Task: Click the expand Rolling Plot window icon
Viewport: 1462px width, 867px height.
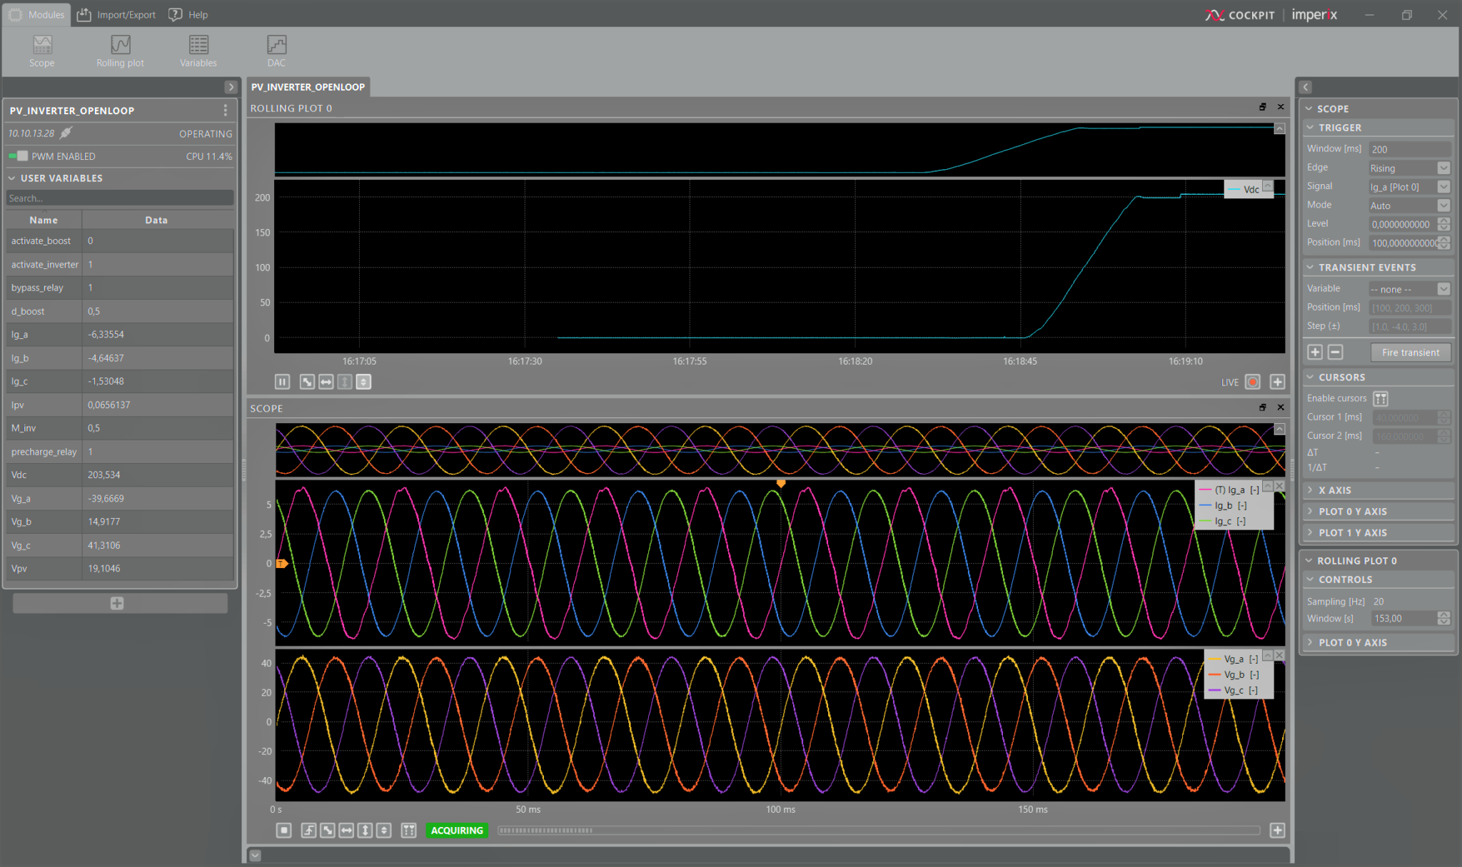Action: pyautogui.click(x=1261, y=108)
